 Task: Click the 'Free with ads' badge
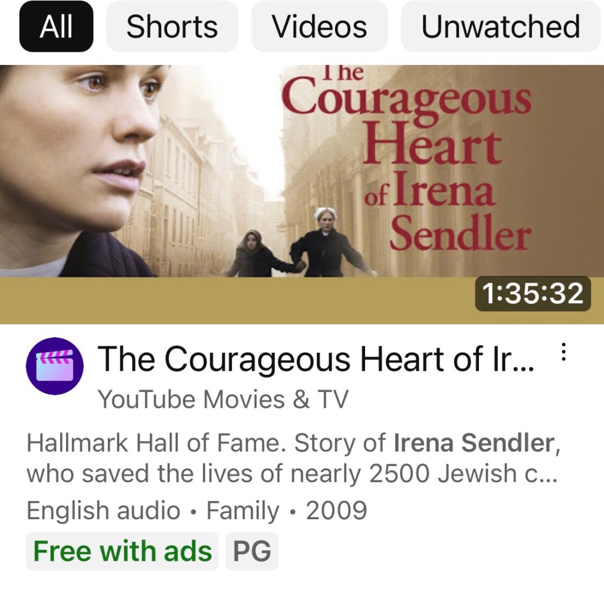tap(123, 551)
